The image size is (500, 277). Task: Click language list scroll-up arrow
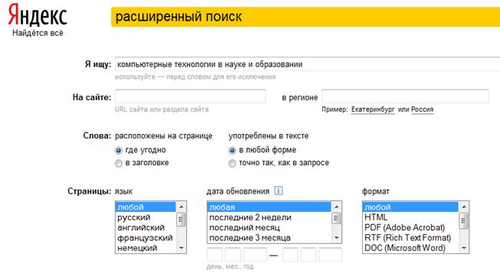click(x=181, y=207)
